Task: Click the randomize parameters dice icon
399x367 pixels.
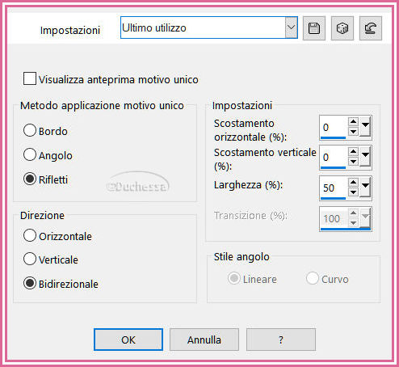Action: point(342,28)
